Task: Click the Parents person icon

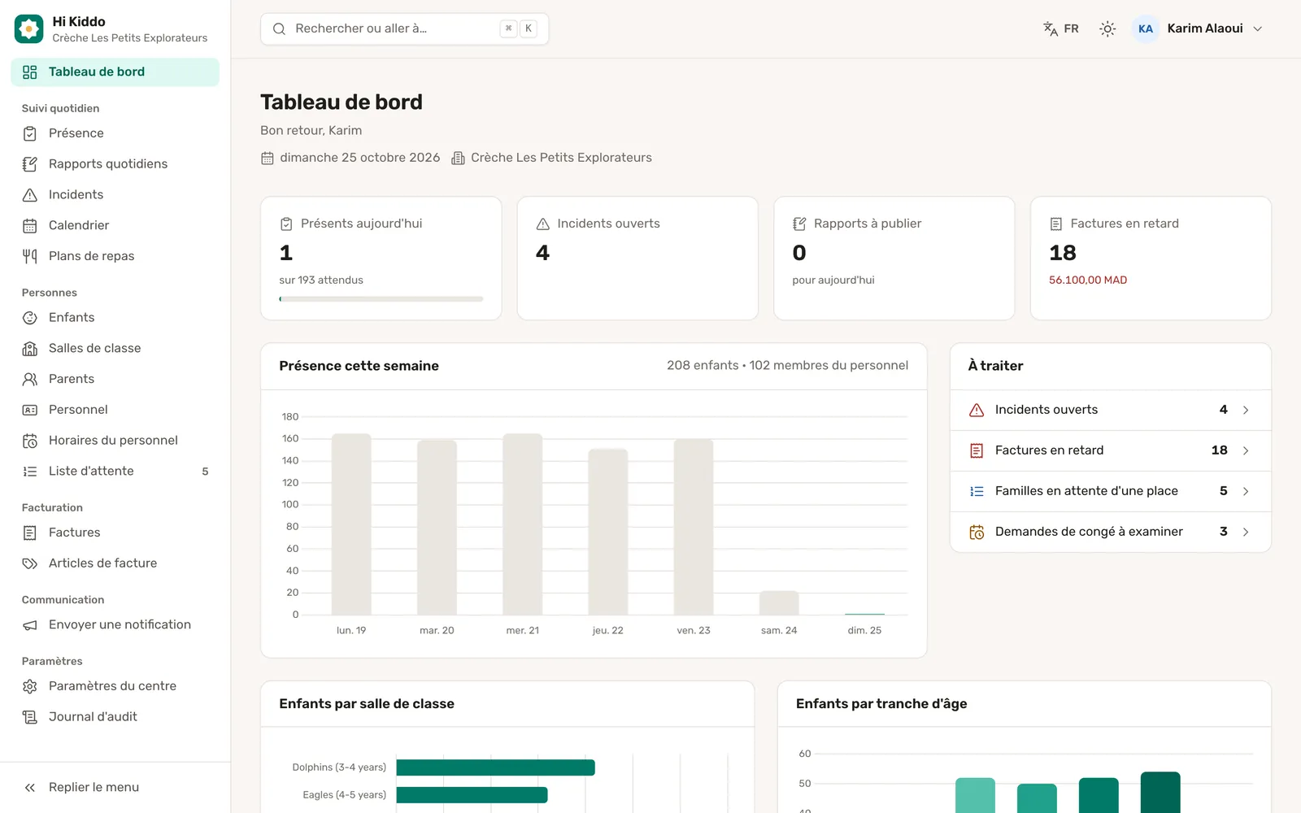Action: pos(30,379)
